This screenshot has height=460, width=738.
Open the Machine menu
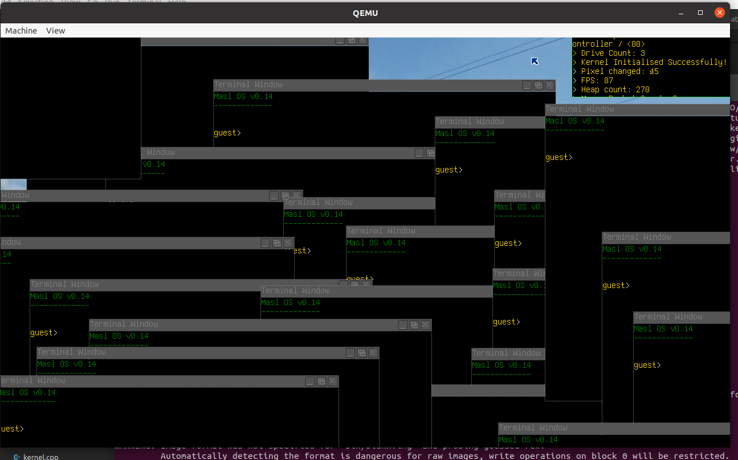[x=21, y=31]
